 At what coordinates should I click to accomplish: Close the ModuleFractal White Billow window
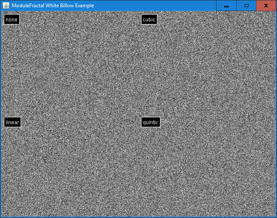266,6
